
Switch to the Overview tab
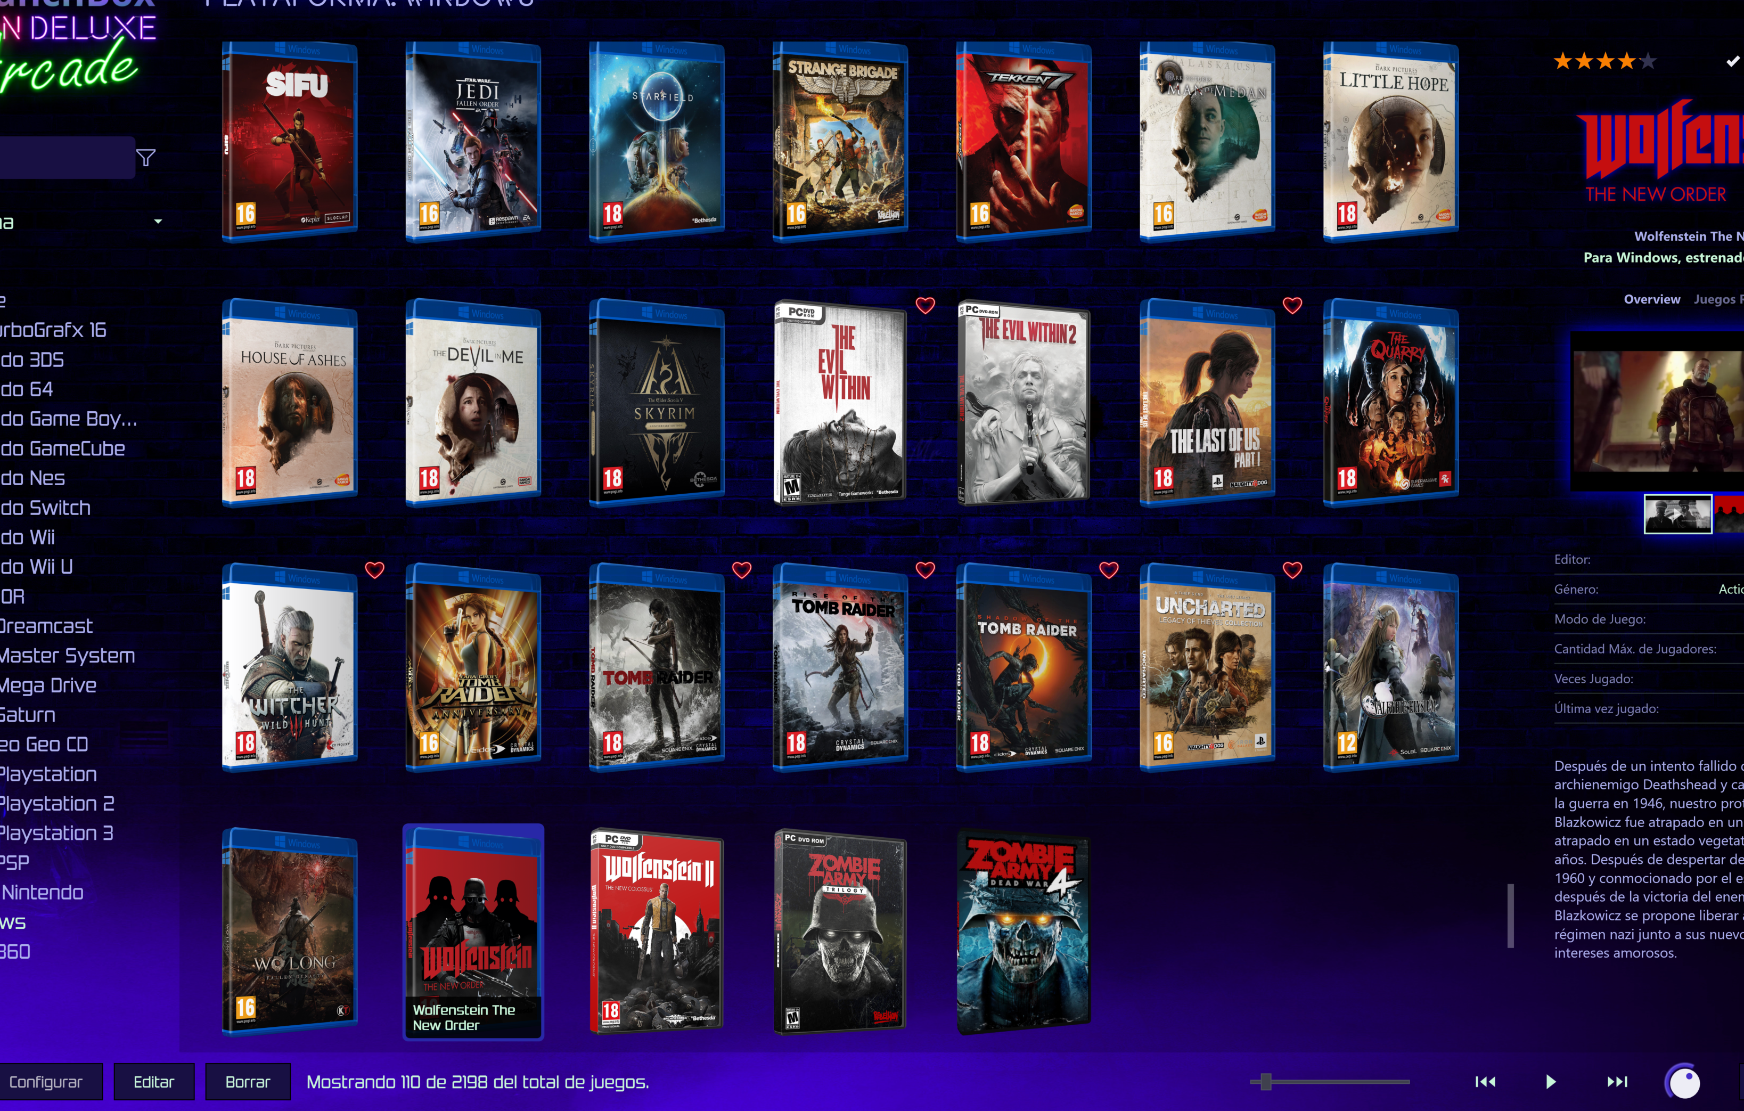pos(1651,299)
